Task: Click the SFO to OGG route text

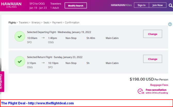Action: [37, 4]
